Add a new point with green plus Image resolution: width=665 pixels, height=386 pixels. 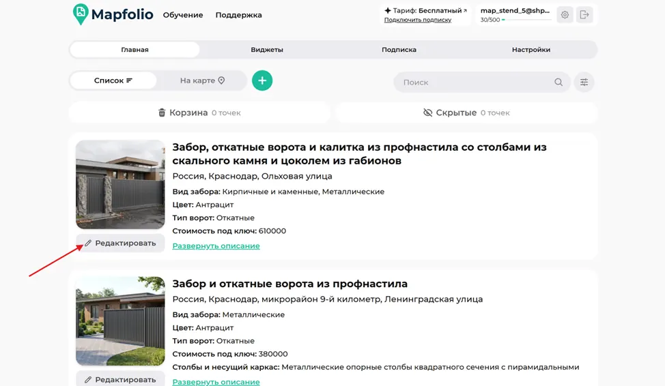click(x=262, y=80)
